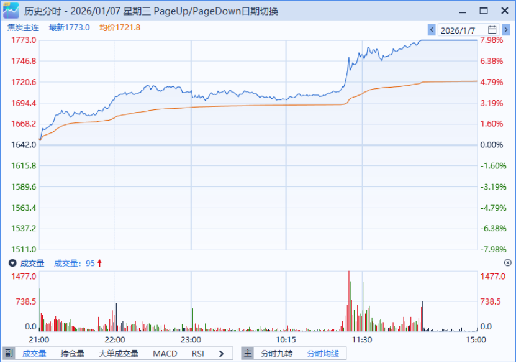516x363 pixels.
Task: Click the 10:15 time axis label
Action: point(286,339)
